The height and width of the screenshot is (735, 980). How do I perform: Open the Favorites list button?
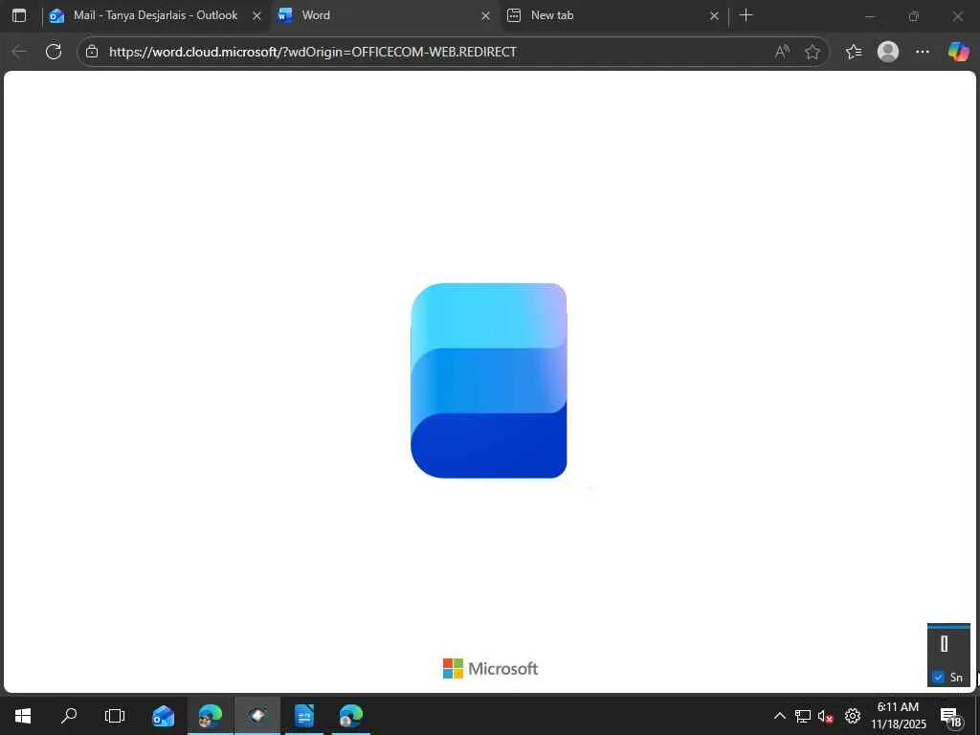854,52
